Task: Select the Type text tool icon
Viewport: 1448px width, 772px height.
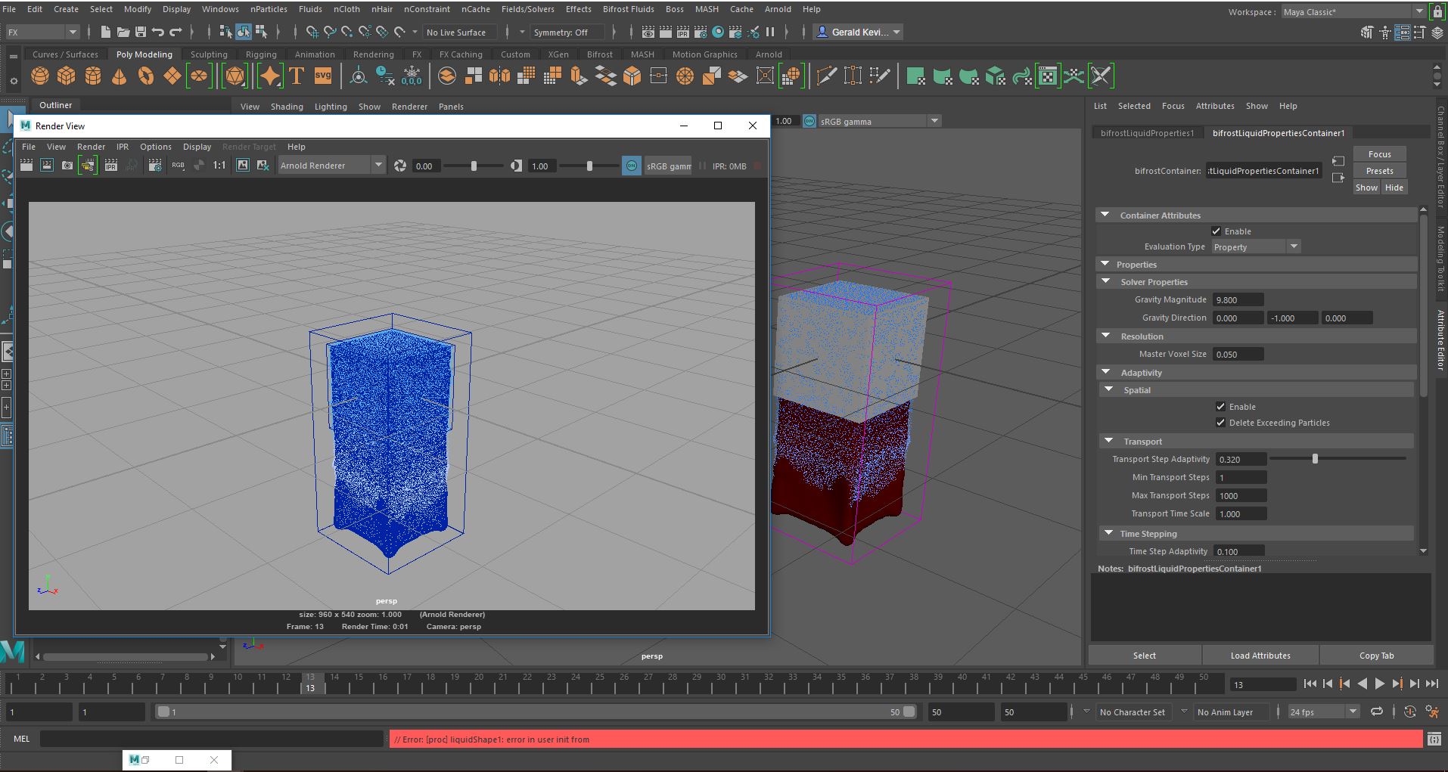Action: tap(297, 76)
